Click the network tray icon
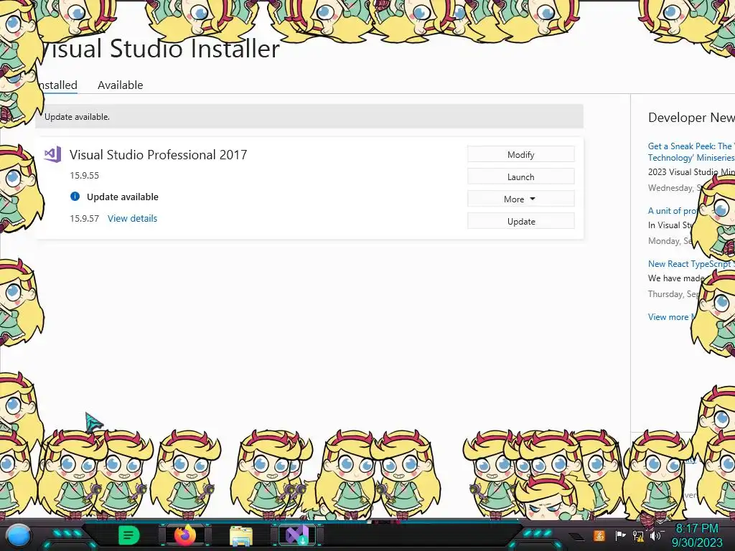This screenshot has width=735, height=551. 638,536
